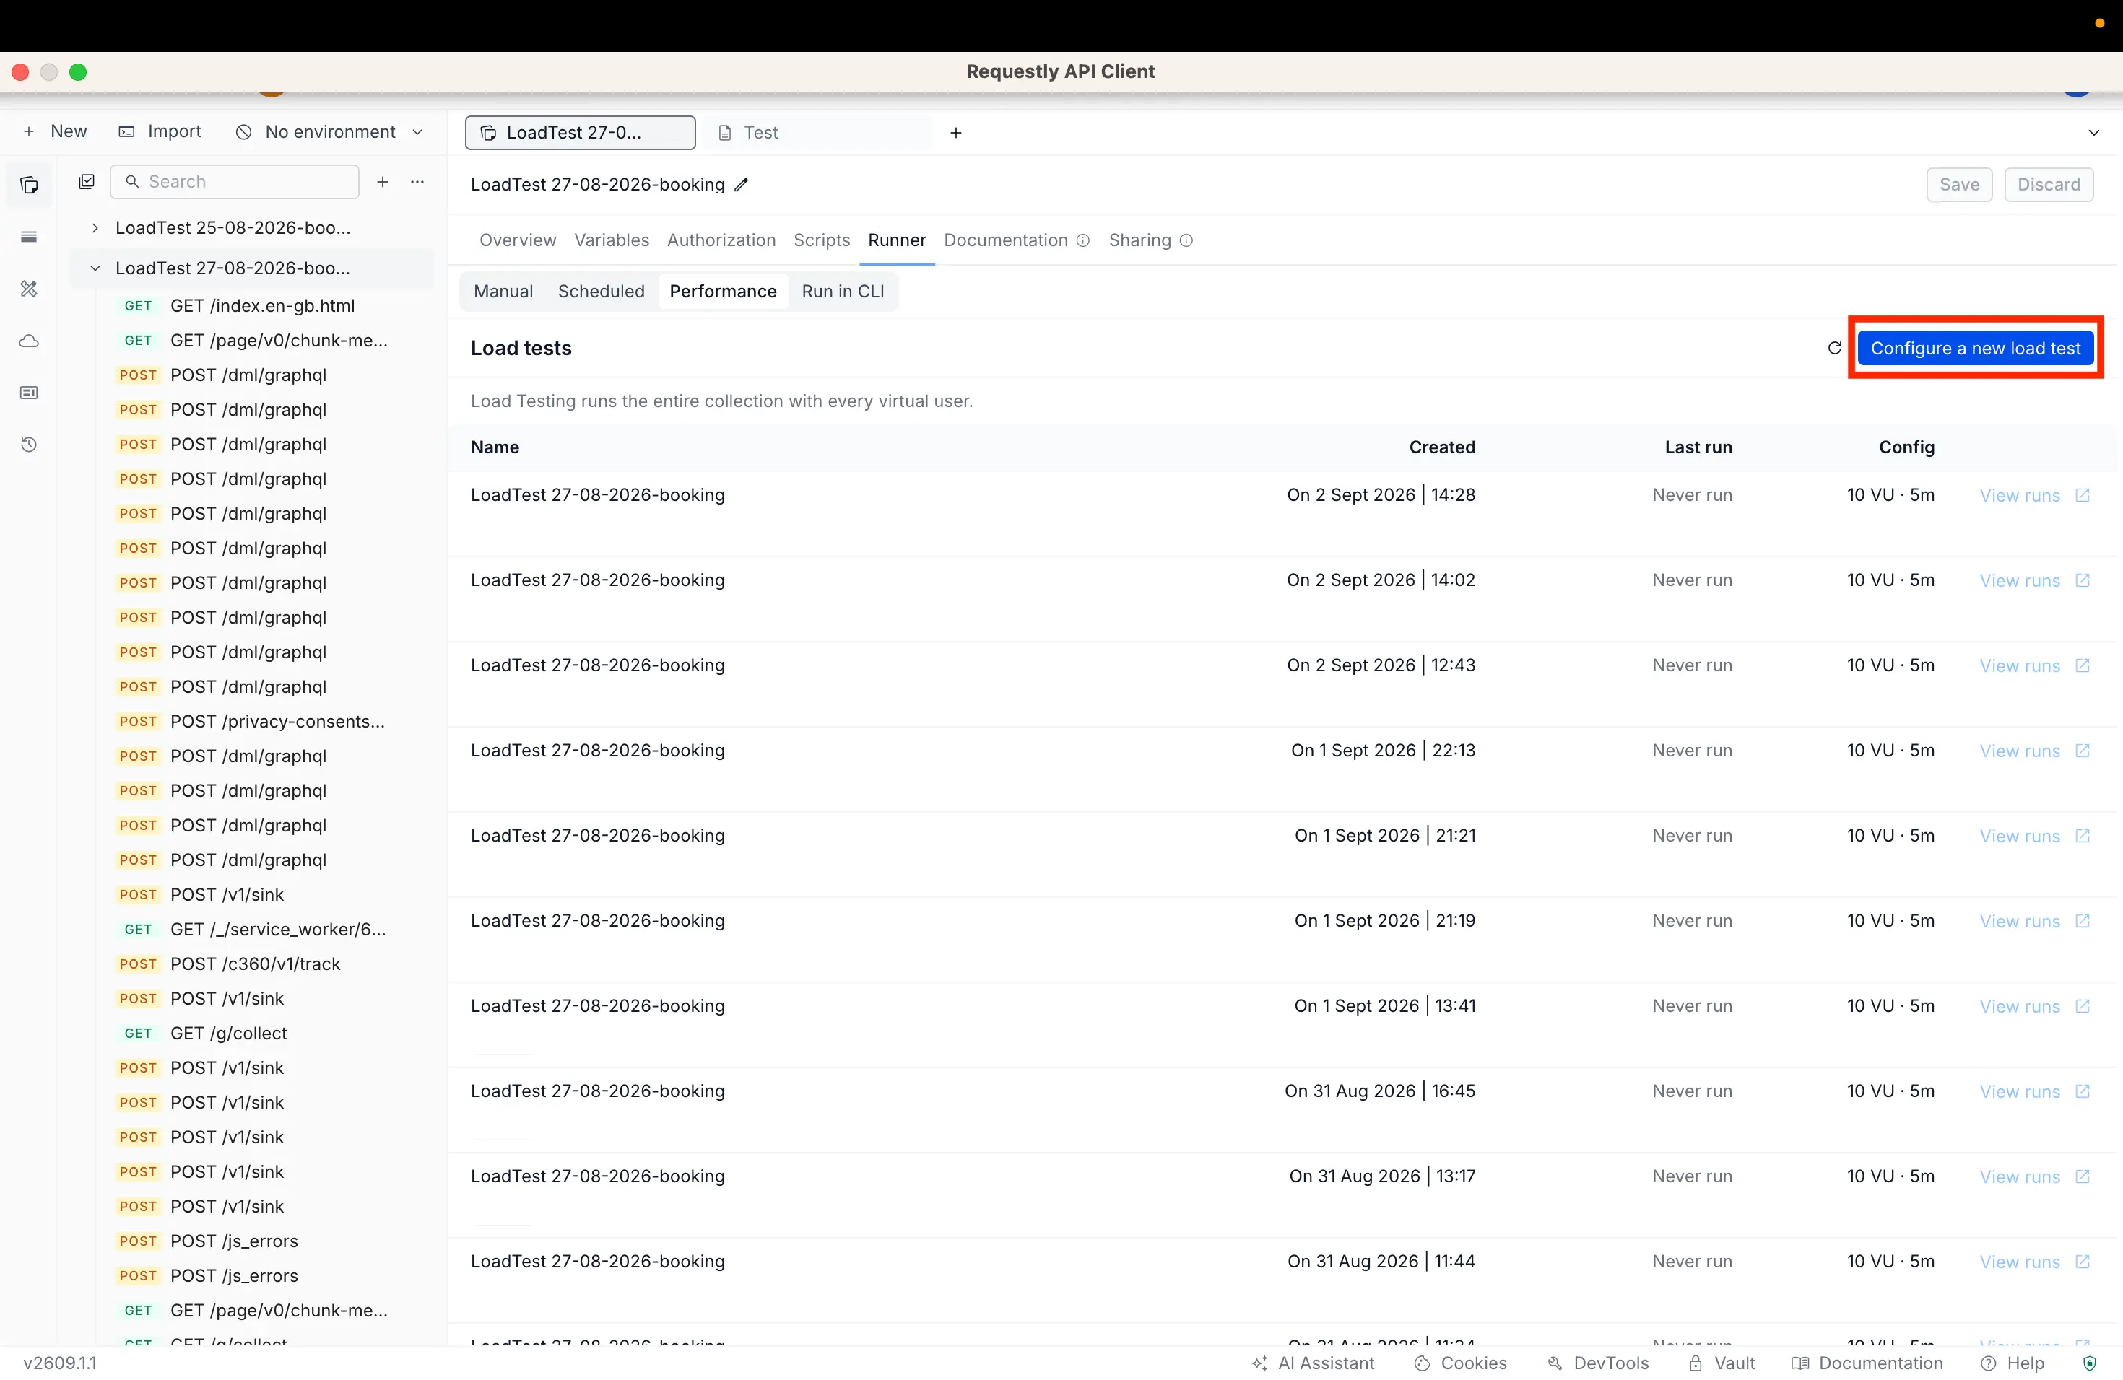Open external link icon for 22:13 row
The image size is (2123, 1380).
tap(2083, 751)
